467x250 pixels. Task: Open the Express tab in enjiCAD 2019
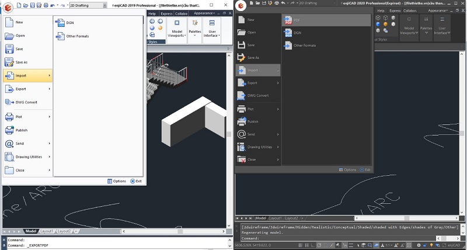[166, 13]
